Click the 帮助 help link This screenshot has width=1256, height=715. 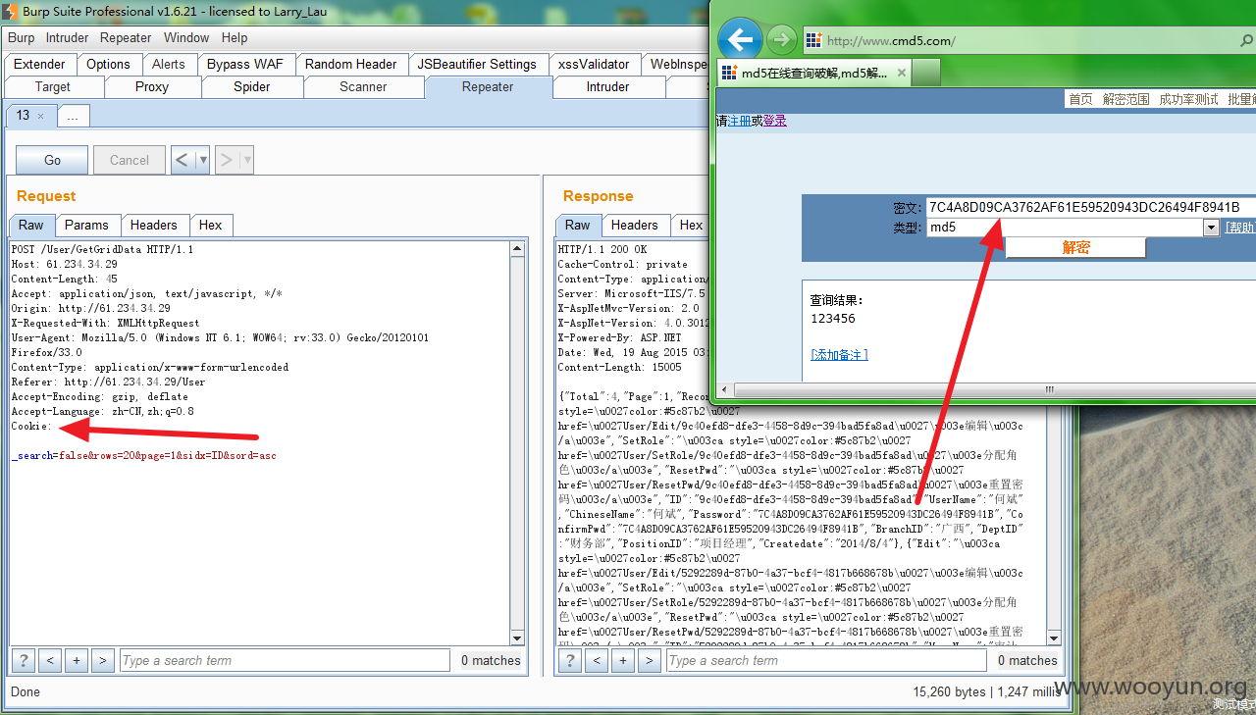[1240, 227]
